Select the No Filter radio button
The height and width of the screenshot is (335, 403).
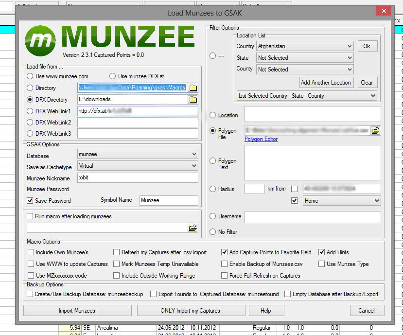click(x=212, y=232)
